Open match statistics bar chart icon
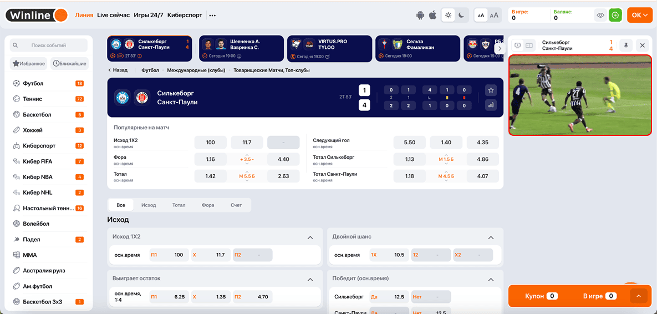 (x=490, y=105)
